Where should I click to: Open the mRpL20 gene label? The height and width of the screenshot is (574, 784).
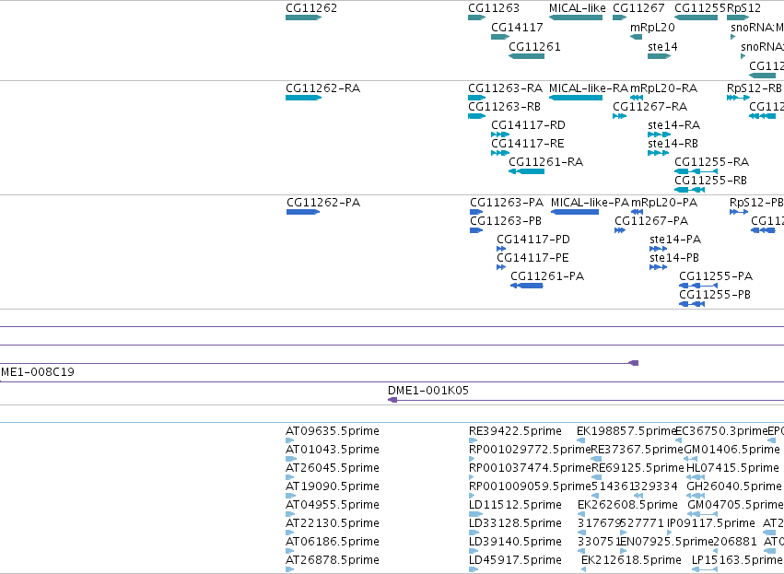click(652, 27)
